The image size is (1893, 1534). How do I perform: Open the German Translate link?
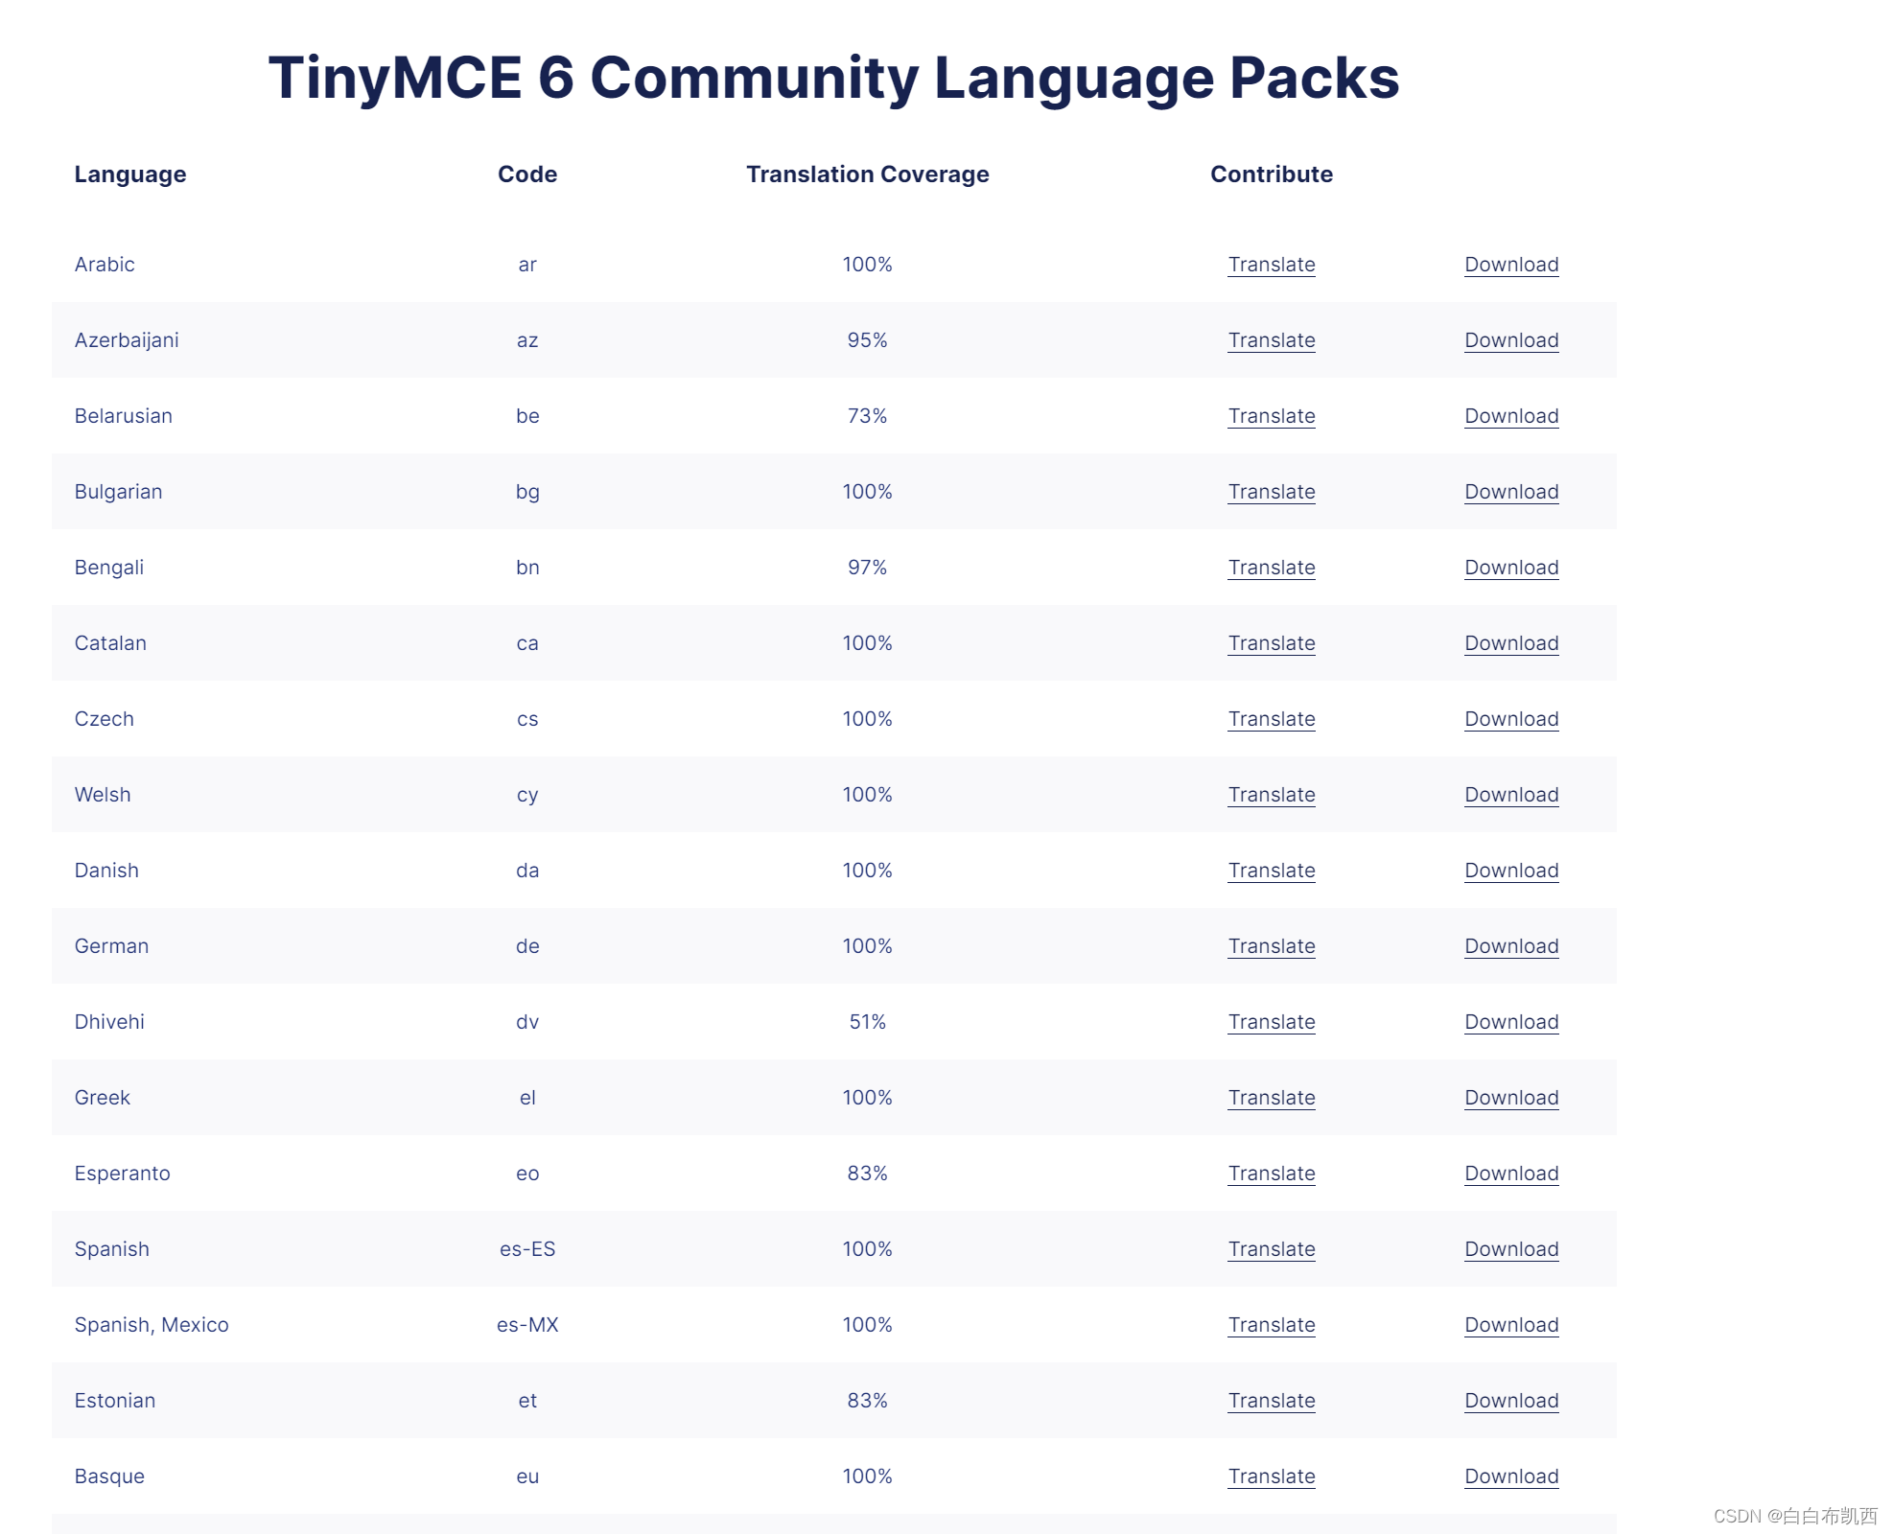tap(1272, 946)
